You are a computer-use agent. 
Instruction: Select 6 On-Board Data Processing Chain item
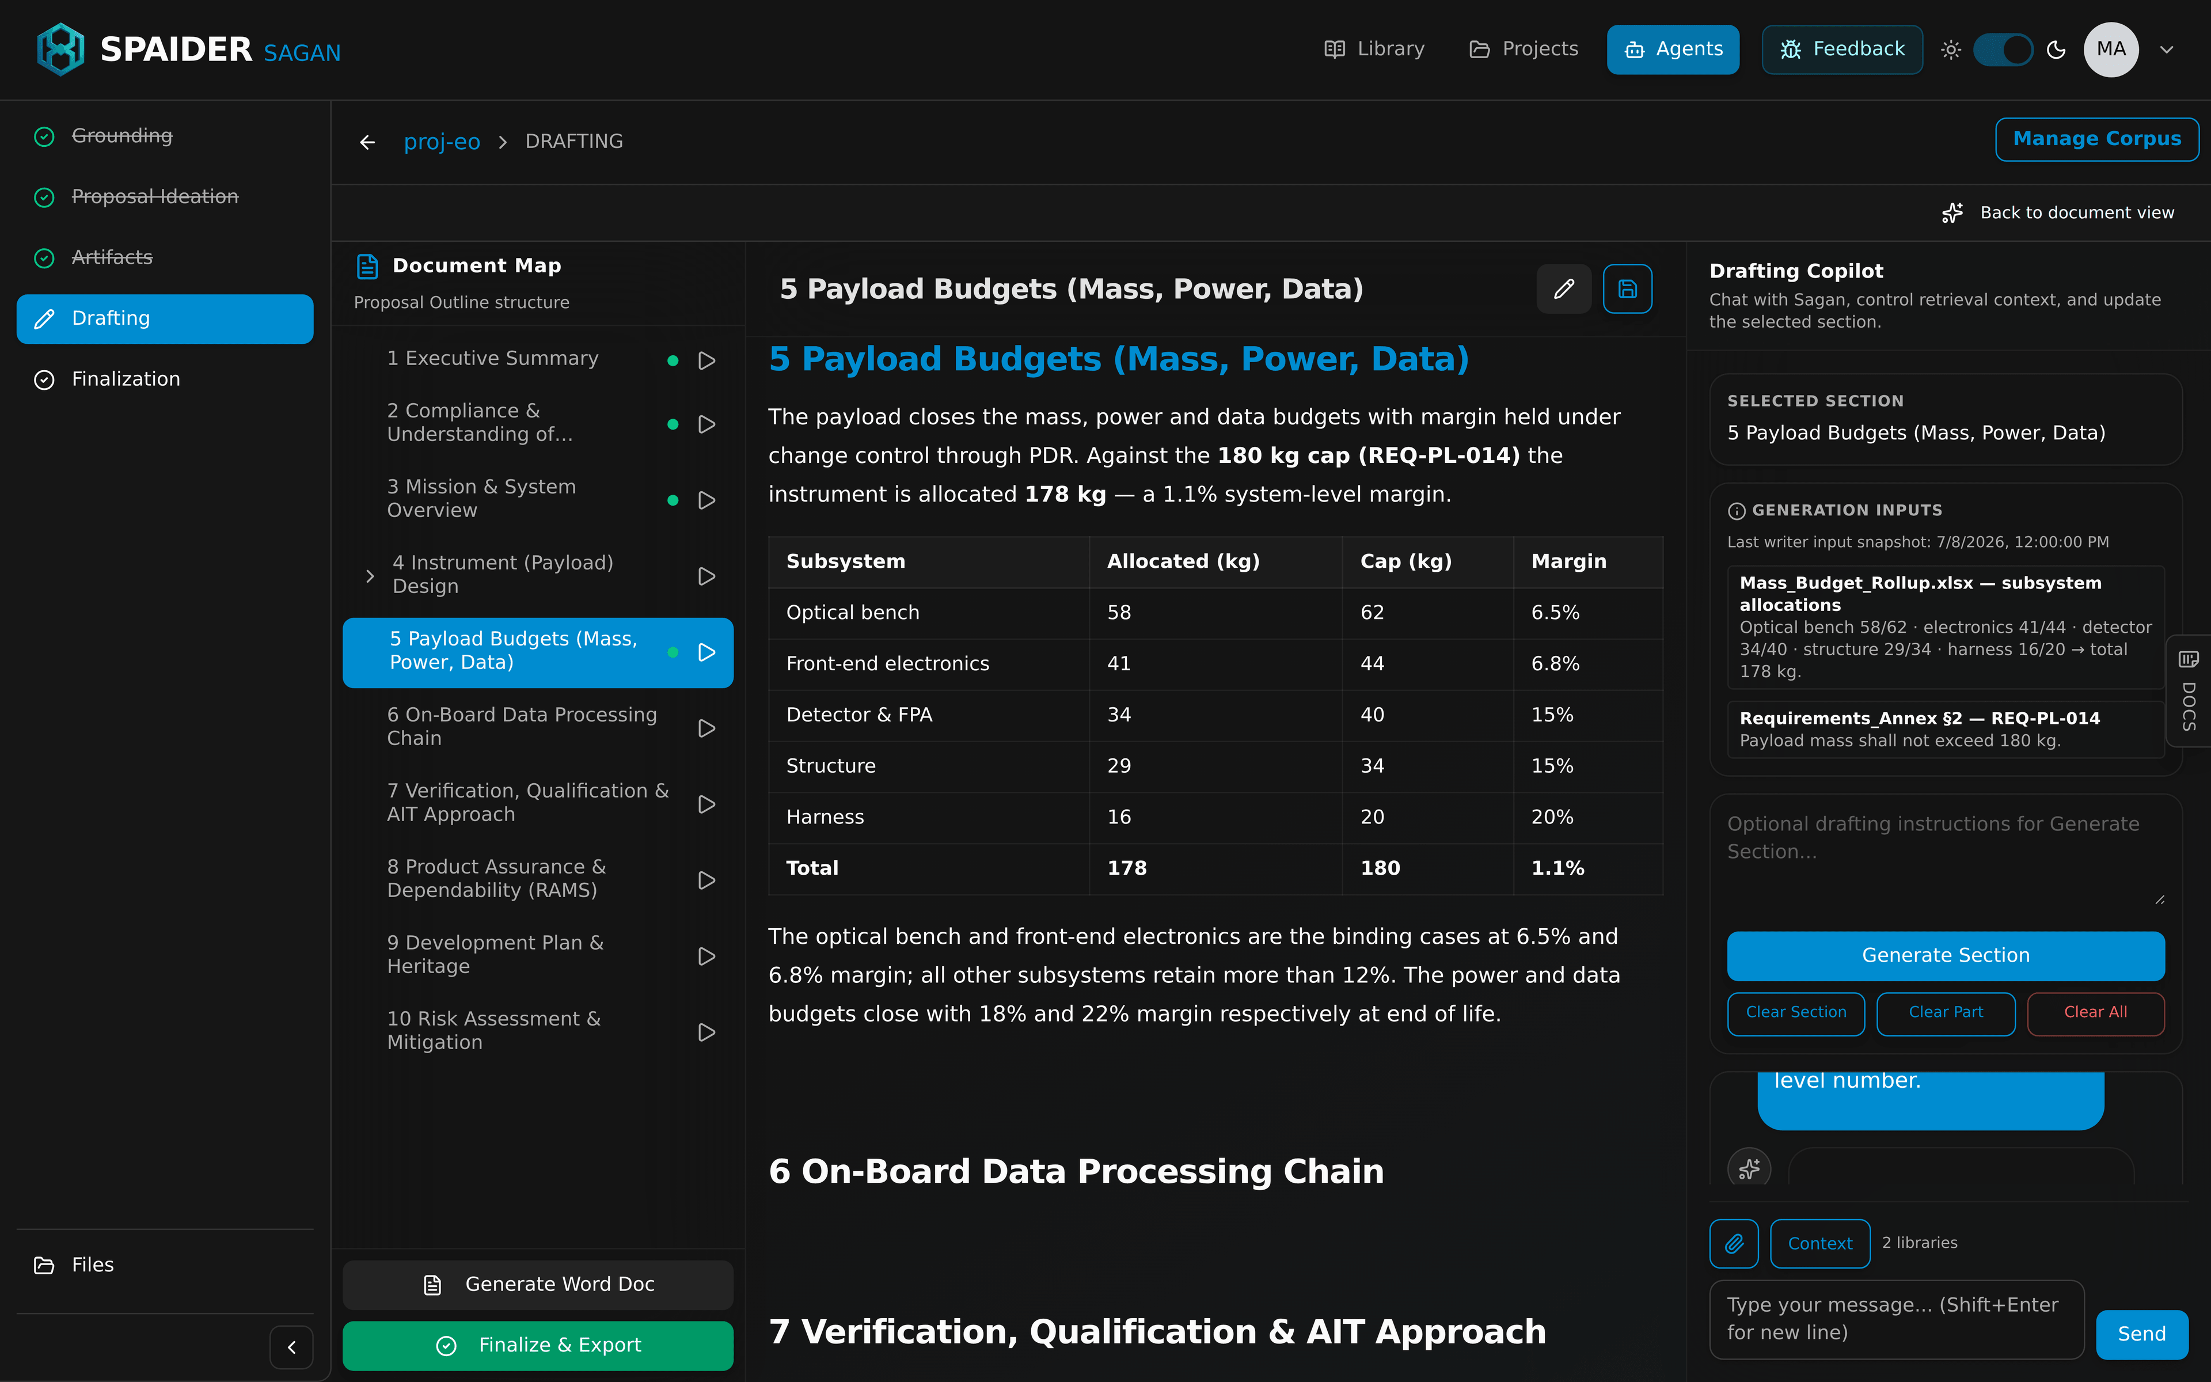pyautogui.click(x=522, y=726)
